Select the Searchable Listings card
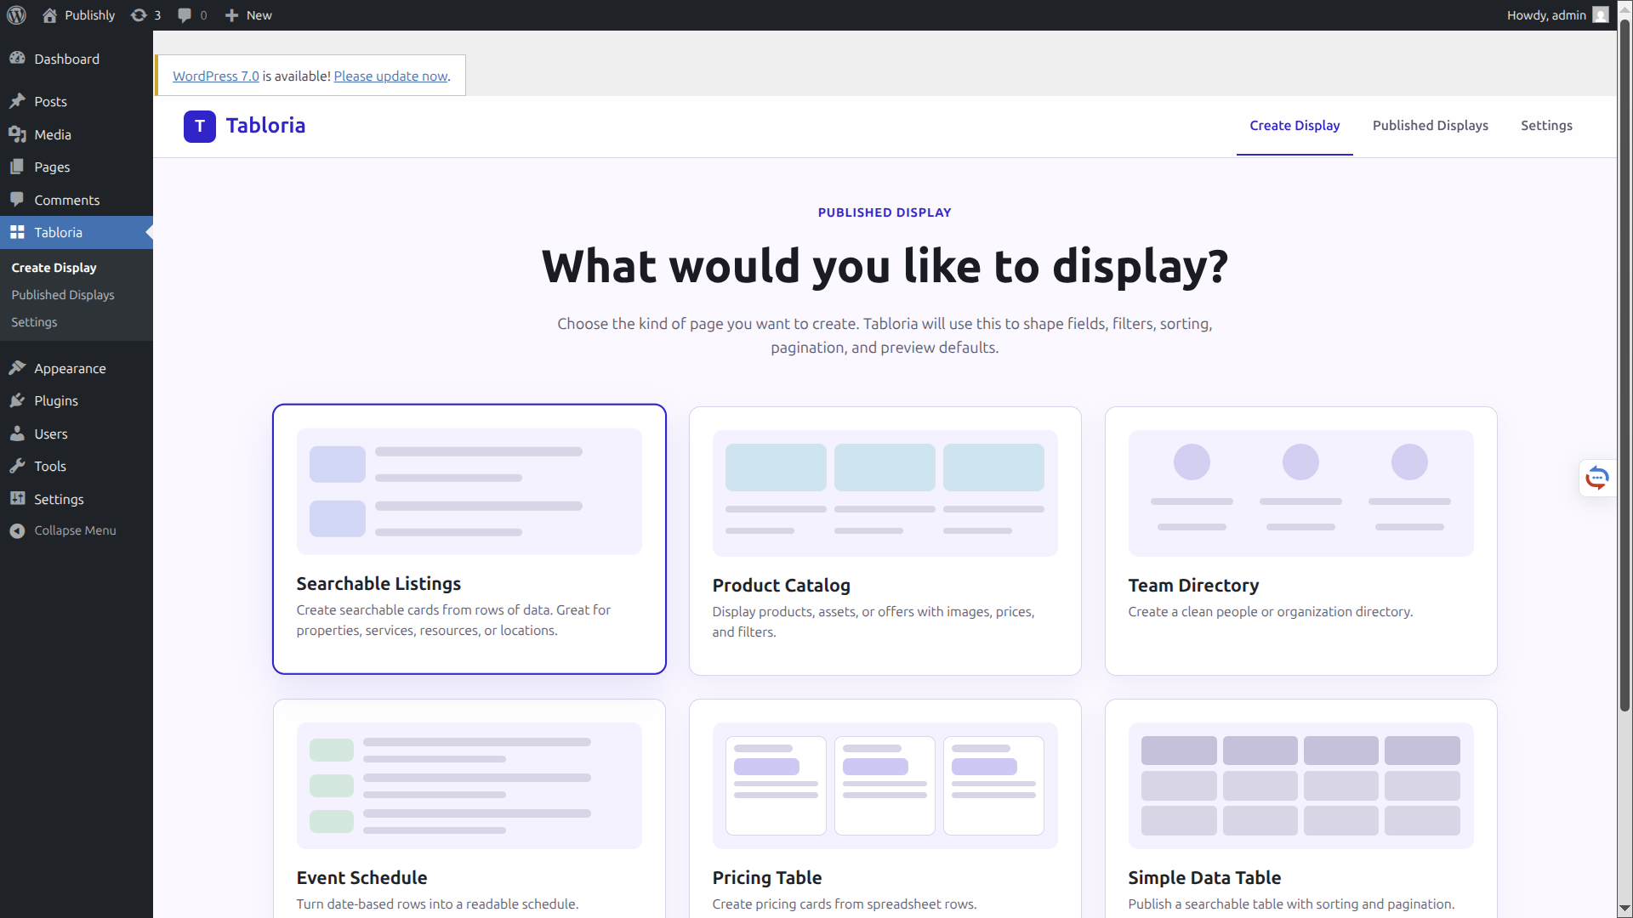1633x918 pixels. coord(469,539)
